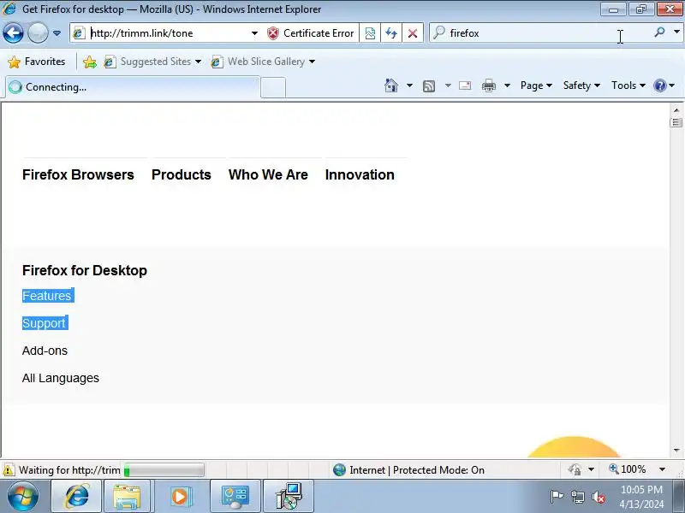Viewport: 685px width, 513px height.
Task: Open the highlighted Features link
Action: pyautogui.click(x=47, y=296)
